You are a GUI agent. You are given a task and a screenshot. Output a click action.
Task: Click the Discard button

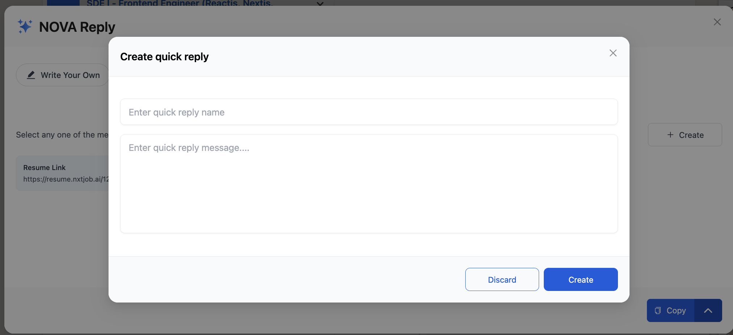(502, 279)
